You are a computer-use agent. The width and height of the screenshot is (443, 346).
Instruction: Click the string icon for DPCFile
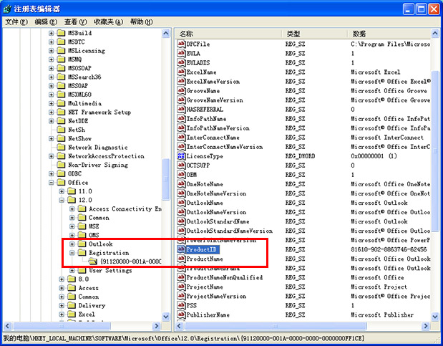[x=181, y=44]
